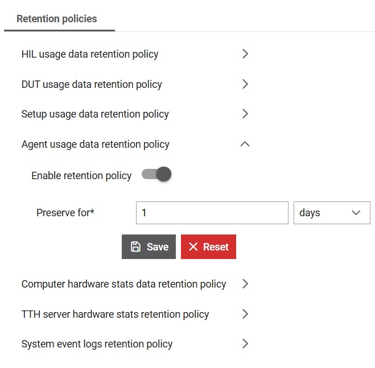Expand TTH server hardware stats chevron
This screenshot has width=375, height=368.
click(245, 314)
